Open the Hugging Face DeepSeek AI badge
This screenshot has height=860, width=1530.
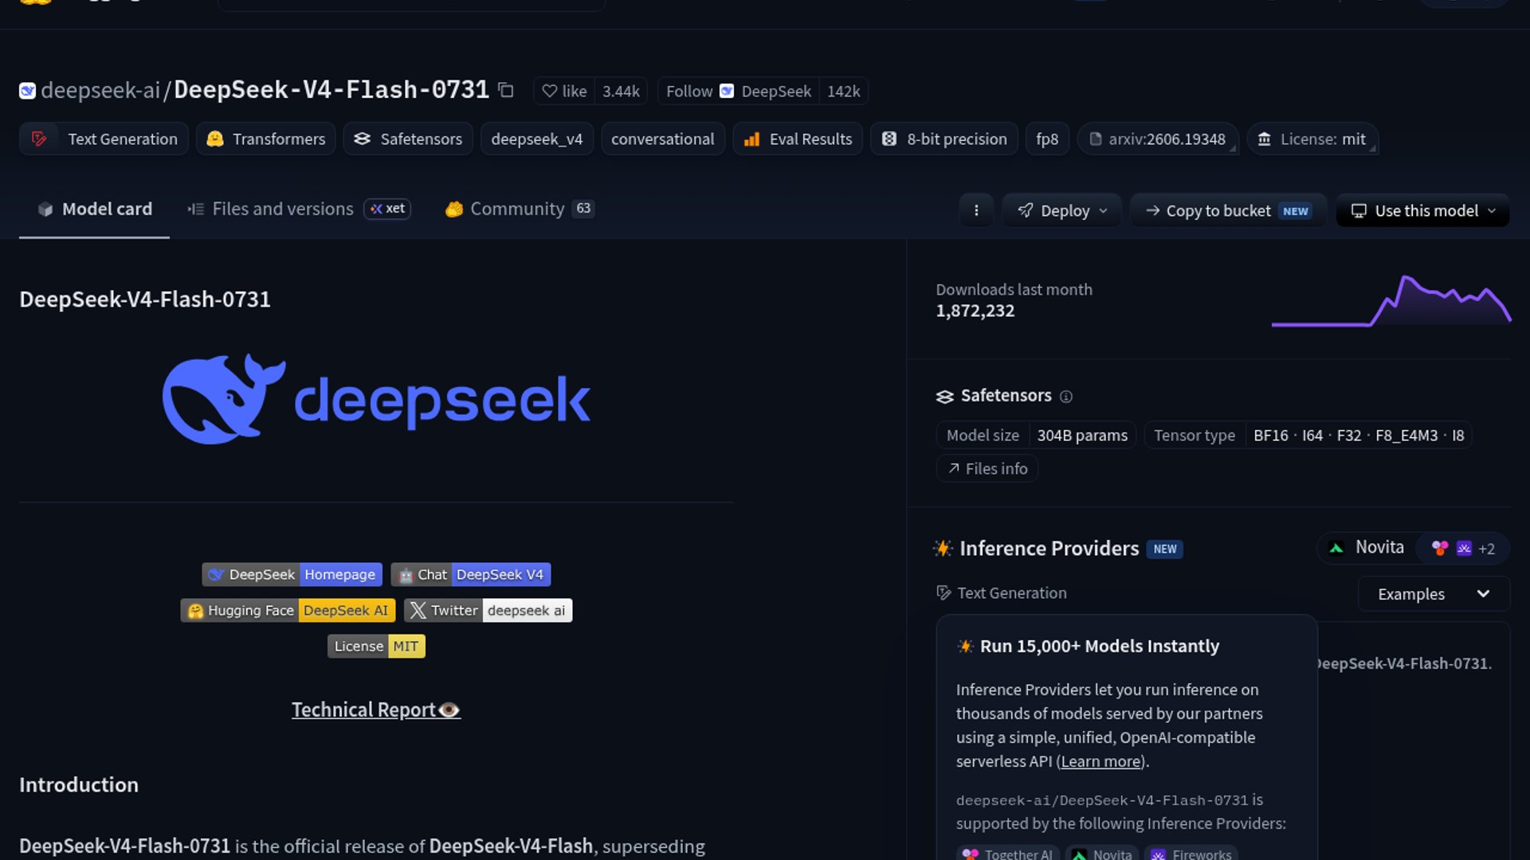click(x=288, y=610)
